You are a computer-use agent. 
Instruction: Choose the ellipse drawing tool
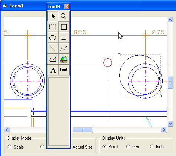point(53,38)
